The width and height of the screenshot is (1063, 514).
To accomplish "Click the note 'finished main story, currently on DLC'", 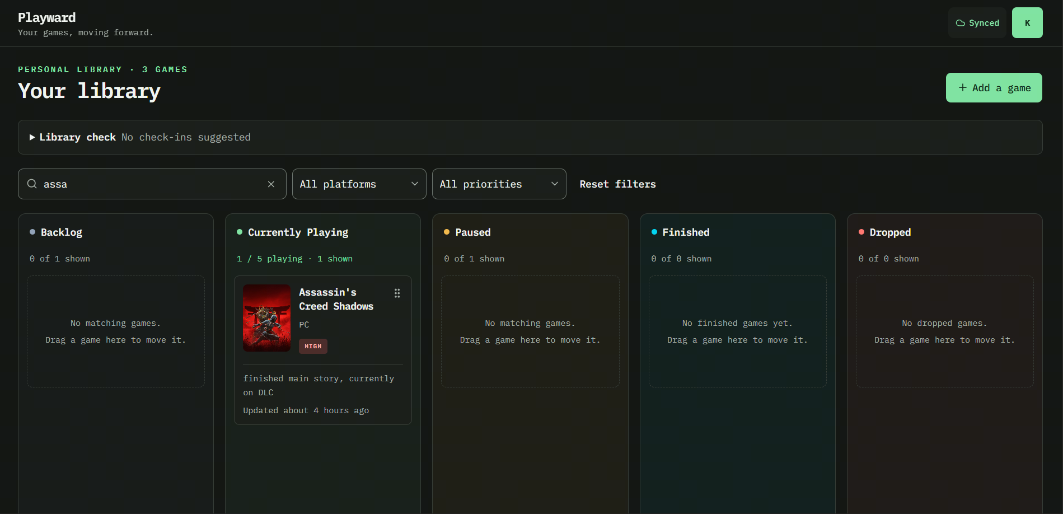I will (x=319, y=385).
